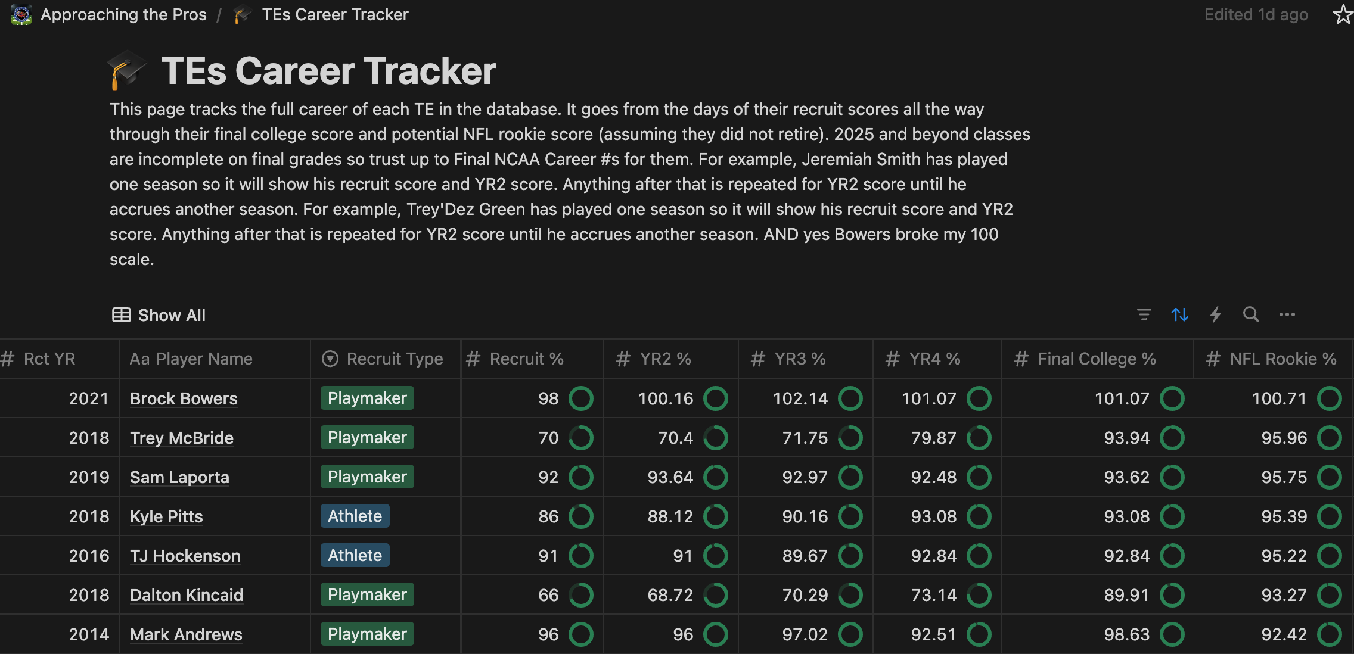Click TJ Hockenson's Athlete tag
This screenshot has height=654, width=1354.
point(355,556)
